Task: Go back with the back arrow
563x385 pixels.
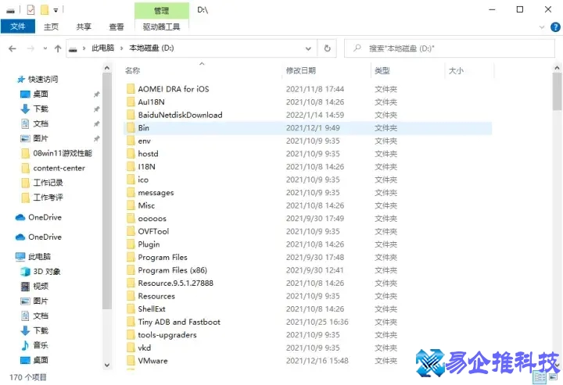Action: (x=13, y=48)
